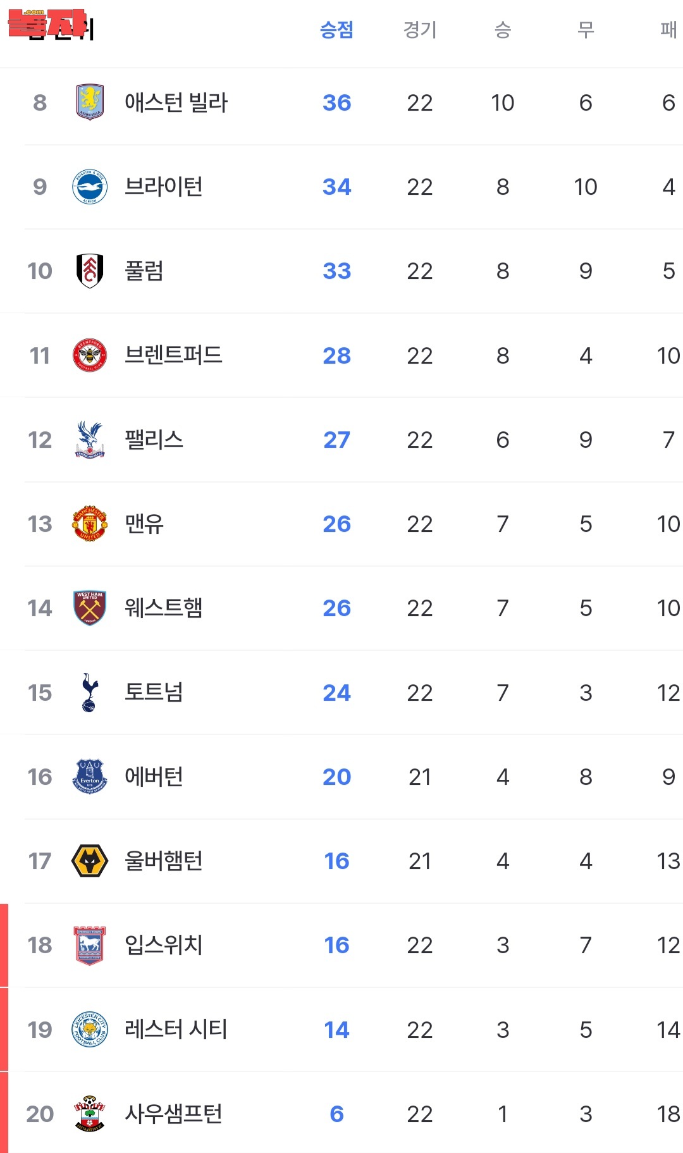Click the red logo at top left
The image size is (683, 1153).
point(47,23)
